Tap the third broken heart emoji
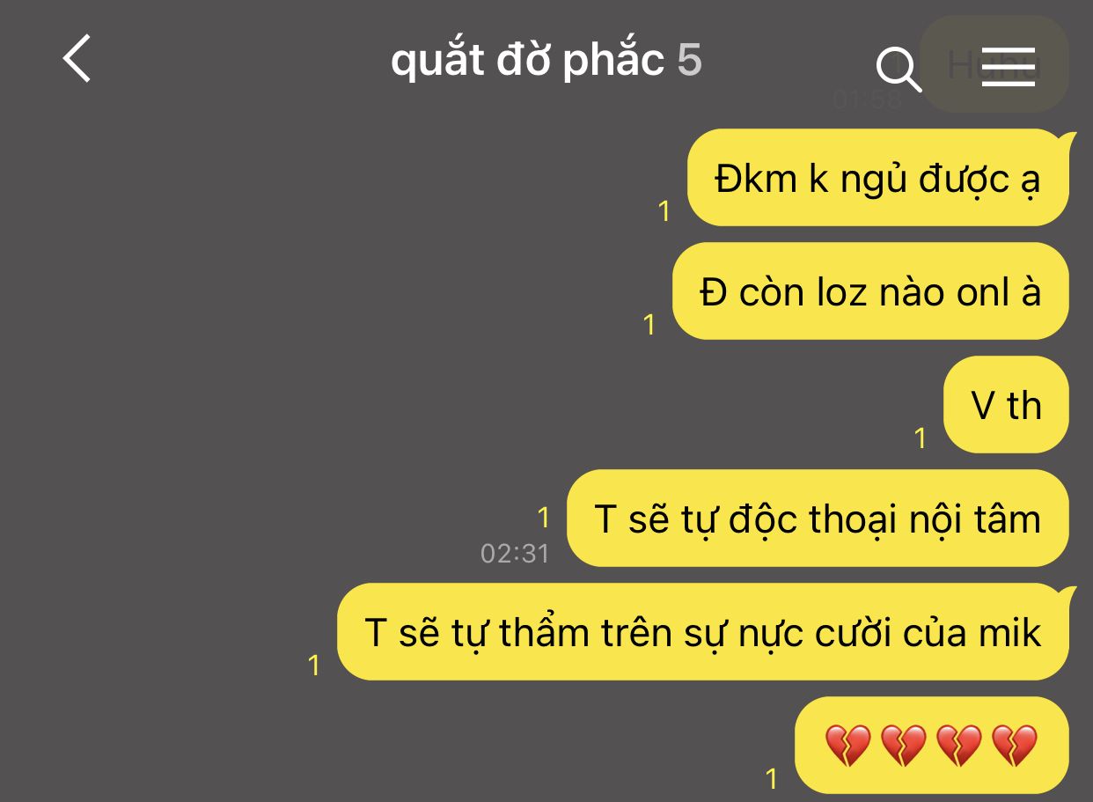Viewport: 1093px width, 802px height. 959,746
